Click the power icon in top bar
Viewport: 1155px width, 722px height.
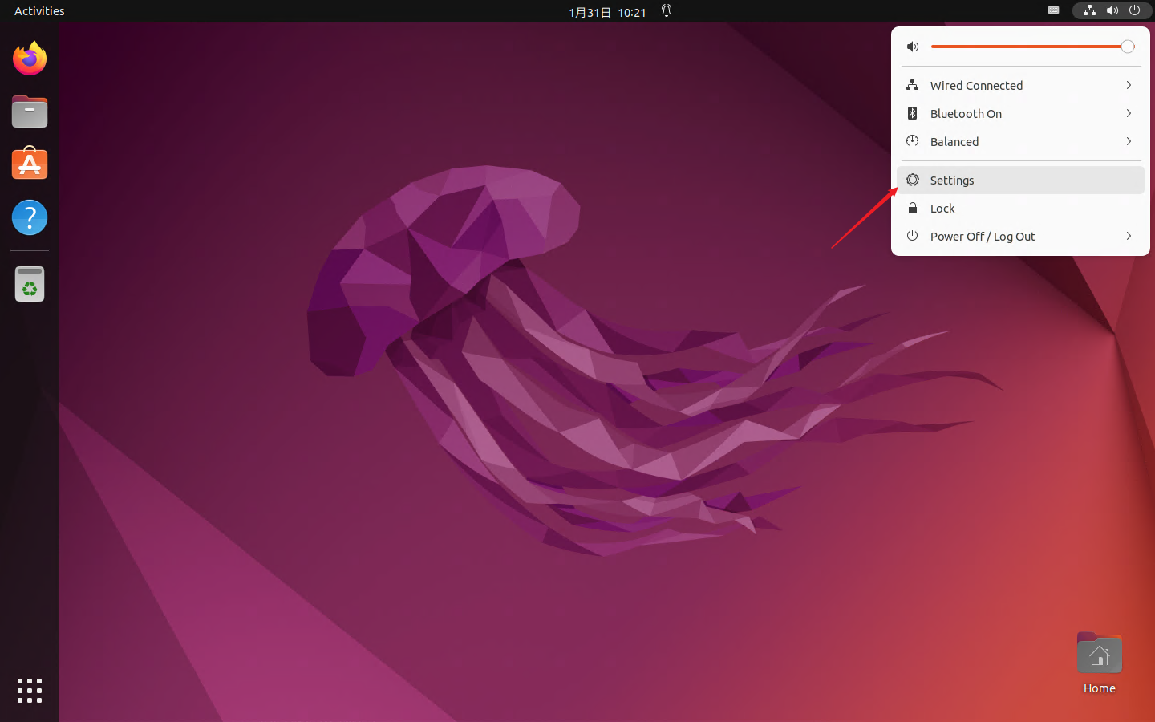coord(1134,11)
